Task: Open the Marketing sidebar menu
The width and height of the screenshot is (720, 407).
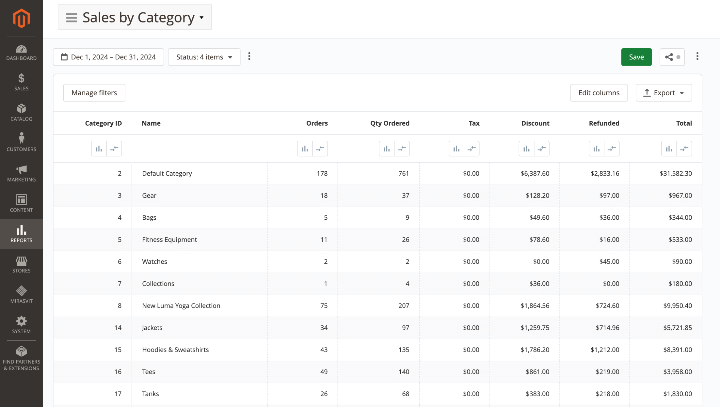Action: 21,173
